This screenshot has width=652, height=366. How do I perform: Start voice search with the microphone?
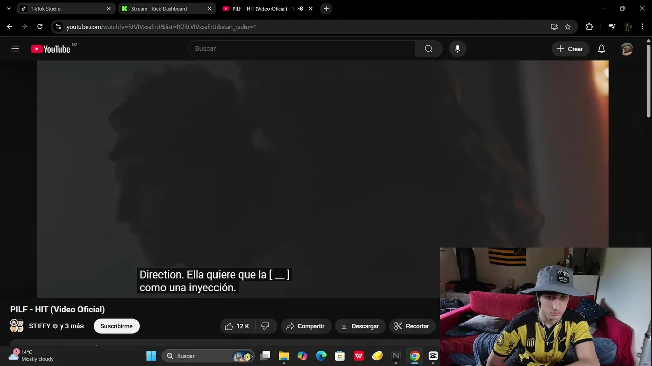coord(457,49)
